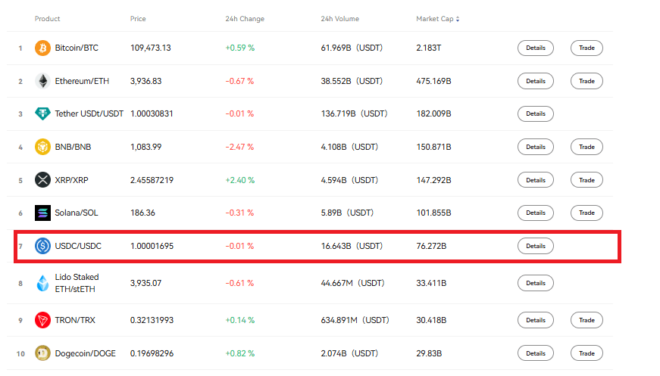The width and height of the screenshot is (660, 376).
Task: Select the TRON/TRX product name
Action: pos(75,320)
